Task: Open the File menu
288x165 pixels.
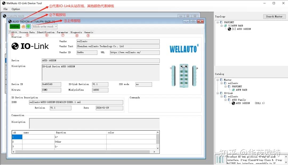Action: click(x=5, y=9)
